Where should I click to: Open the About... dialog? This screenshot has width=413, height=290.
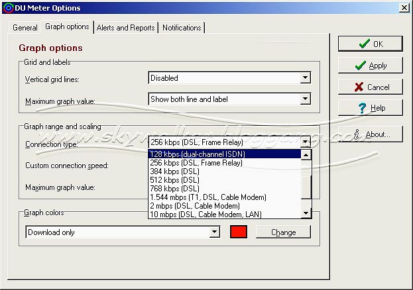coord(371,134)
